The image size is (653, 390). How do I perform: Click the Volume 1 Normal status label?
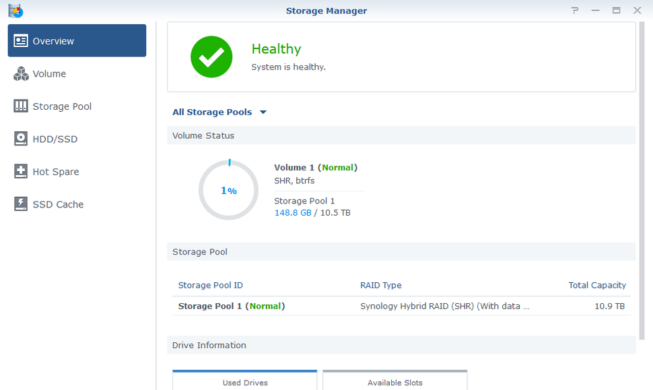pos(316,167)
